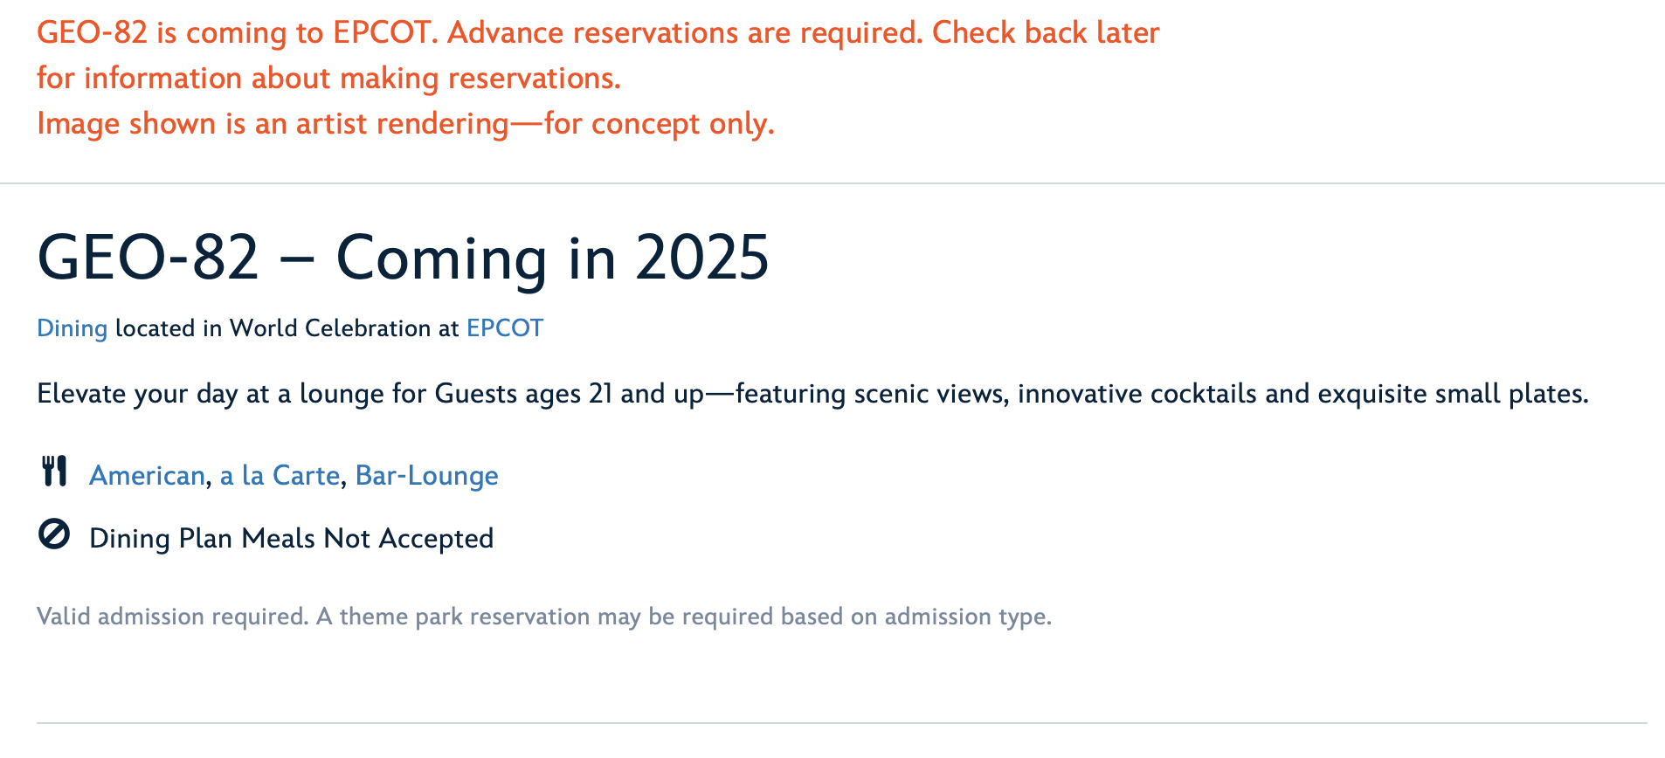The image size is (1665, 758).
Task: Click the 2025 year in the heading
Action: coord(701,258)
